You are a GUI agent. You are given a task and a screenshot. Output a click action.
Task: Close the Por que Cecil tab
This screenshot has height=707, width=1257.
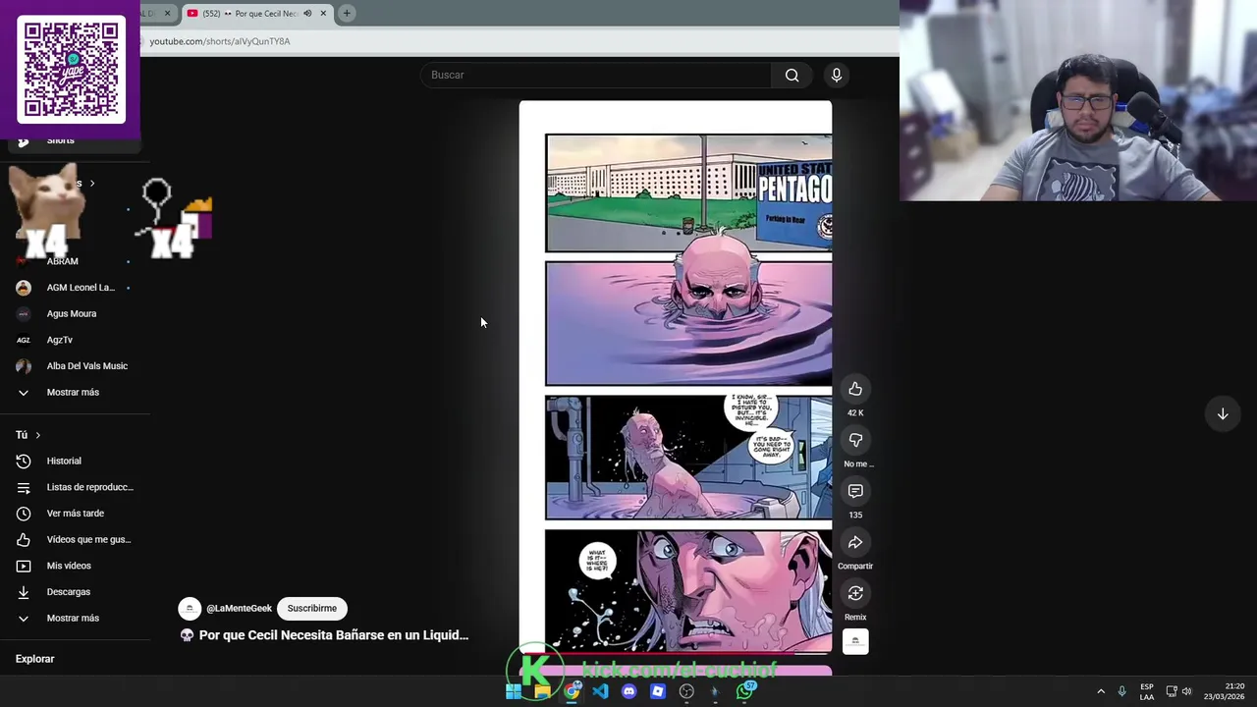pyautogui.click(x=323, y=13)
